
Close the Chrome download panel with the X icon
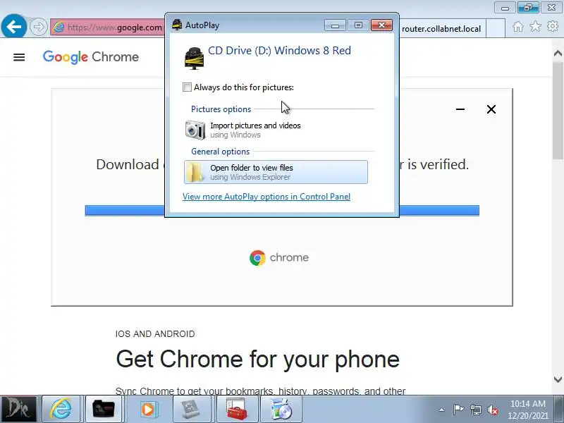tap(491, 109)
